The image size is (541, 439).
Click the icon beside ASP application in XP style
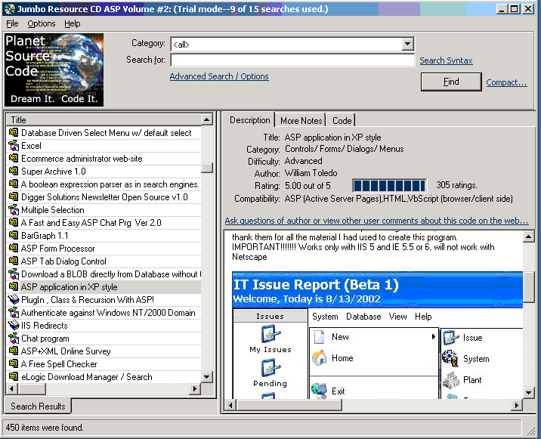pos(14,287)
